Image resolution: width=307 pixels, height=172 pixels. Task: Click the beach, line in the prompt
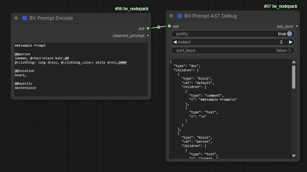click(21, 75)
